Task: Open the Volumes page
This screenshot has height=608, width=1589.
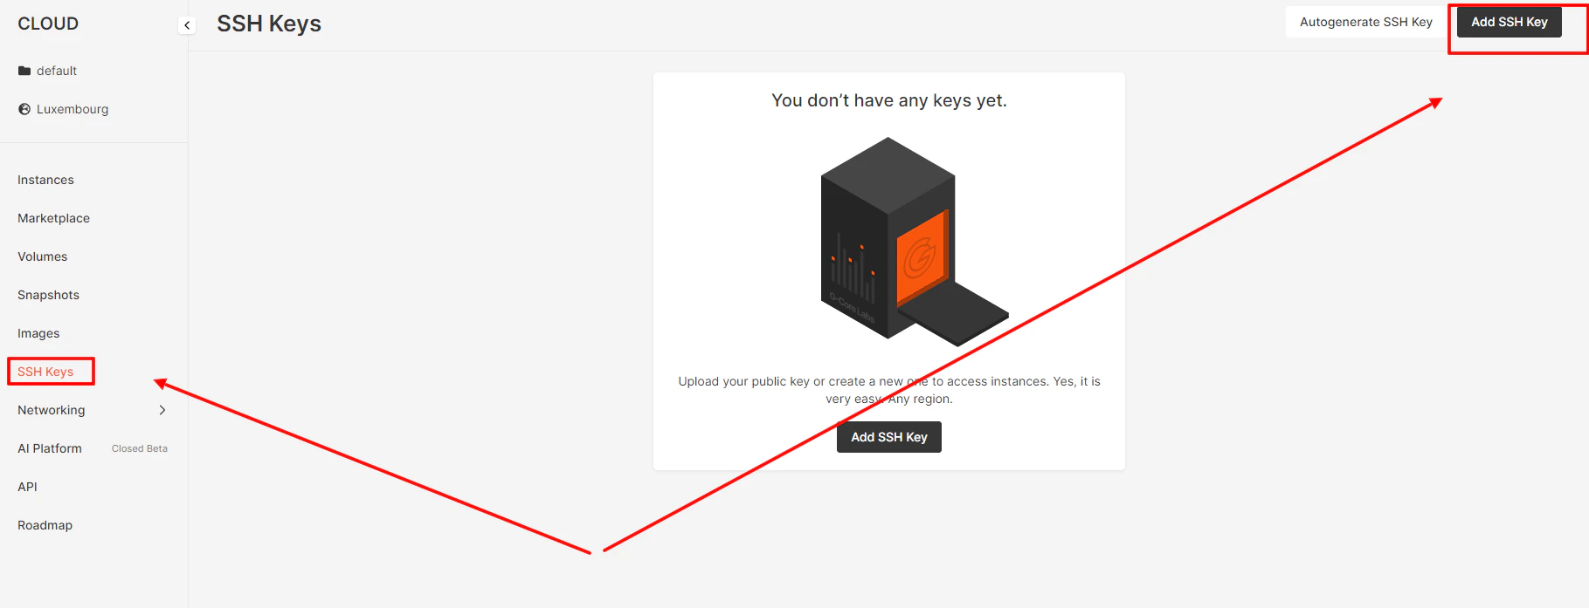Action: (42, 256)
